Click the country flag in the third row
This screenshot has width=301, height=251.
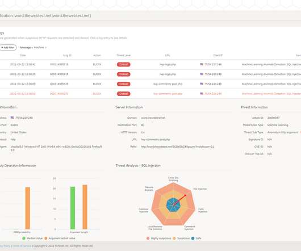[202, 84]
